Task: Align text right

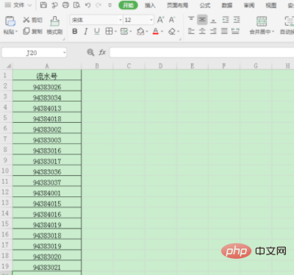Action: tap(213, 31)
